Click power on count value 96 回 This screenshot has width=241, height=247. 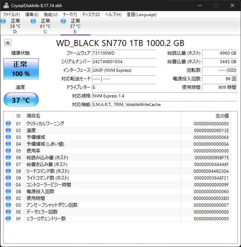220,79
